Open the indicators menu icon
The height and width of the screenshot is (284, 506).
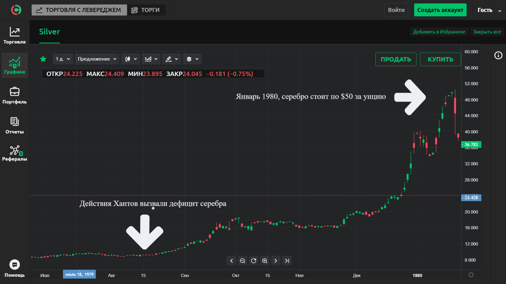(x=151, y=59)
